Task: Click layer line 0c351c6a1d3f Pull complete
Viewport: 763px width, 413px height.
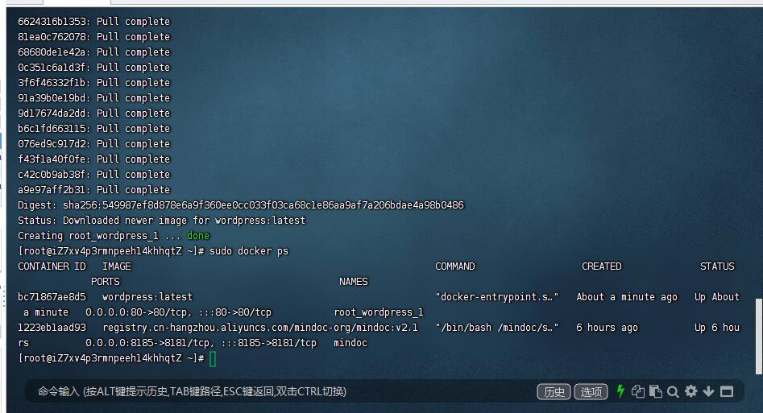Action: coord(94,67)
